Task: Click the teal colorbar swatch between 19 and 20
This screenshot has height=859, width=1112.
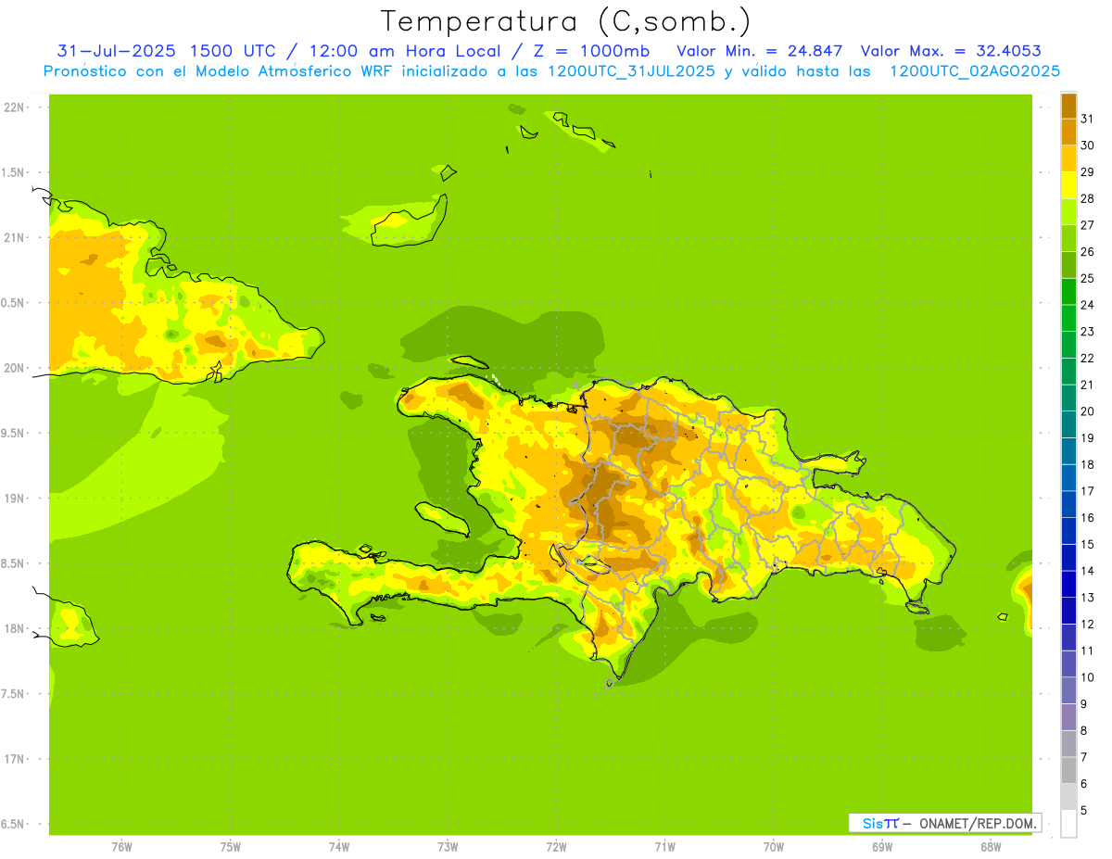Action: click(1068, 424)
